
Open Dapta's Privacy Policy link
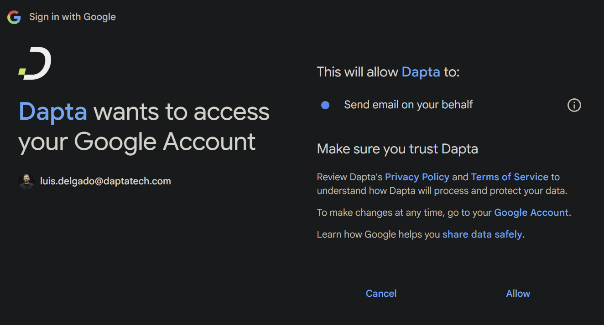[417, 177]
